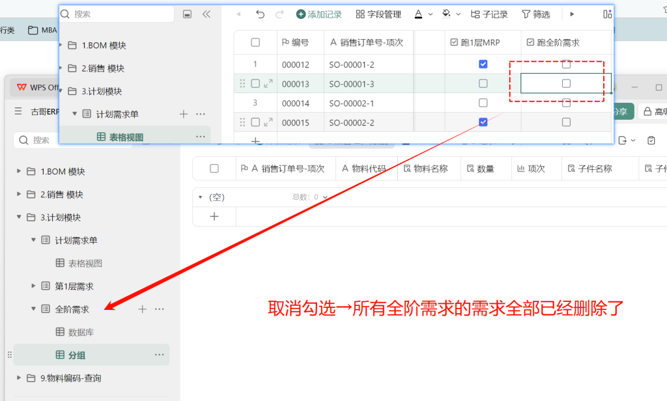Open 字段管理 field management

(378, 14)
